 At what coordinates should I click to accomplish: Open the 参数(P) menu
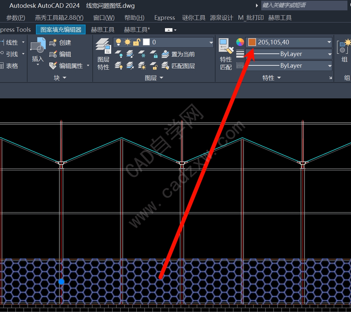tap(16, 18)
